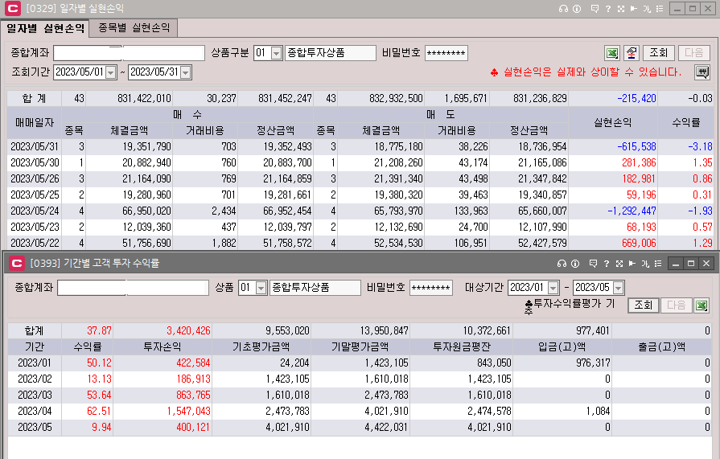Click the 수익률 column header in 0329

(x=686, y=122)
